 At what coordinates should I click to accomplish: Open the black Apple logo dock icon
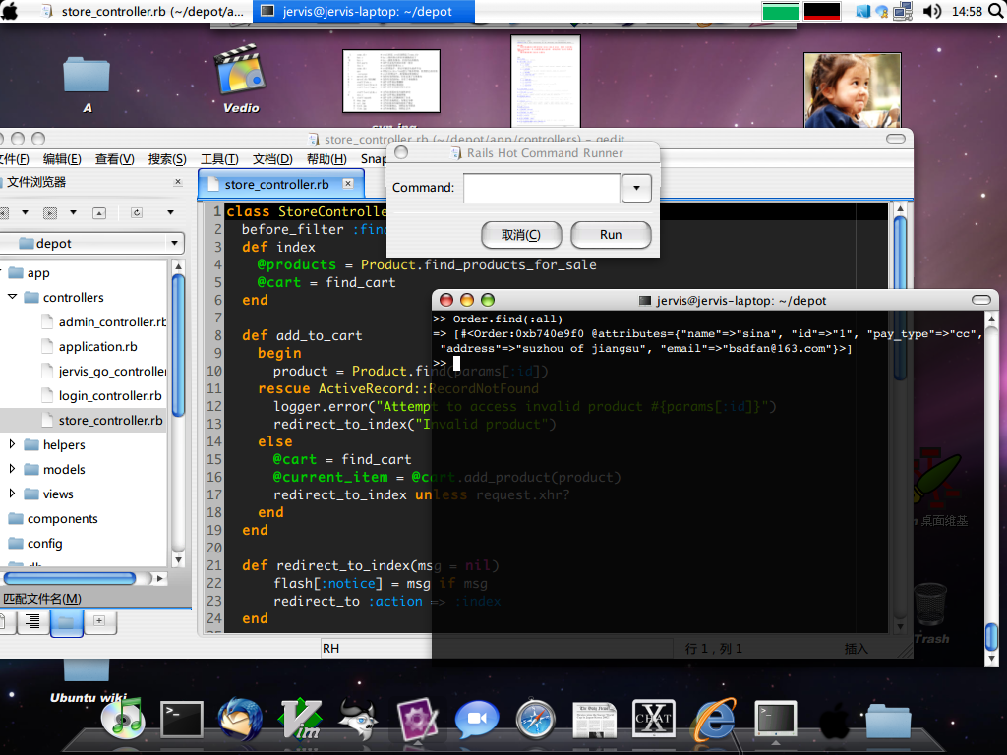click(x=835, y=720)
